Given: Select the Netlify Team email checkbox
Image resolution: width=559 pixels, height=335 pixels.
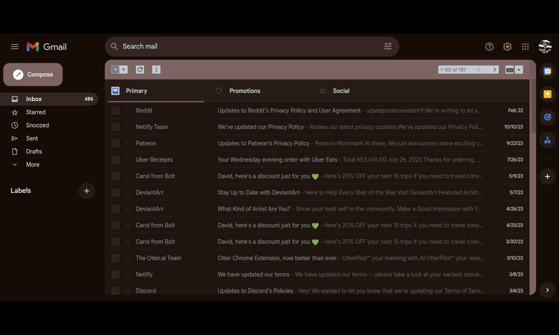Looking at the screenshot, I should click(115, 127).
